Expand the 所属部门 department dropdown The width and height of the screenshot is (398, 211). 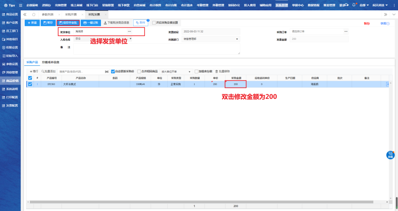tap(236, 39)
